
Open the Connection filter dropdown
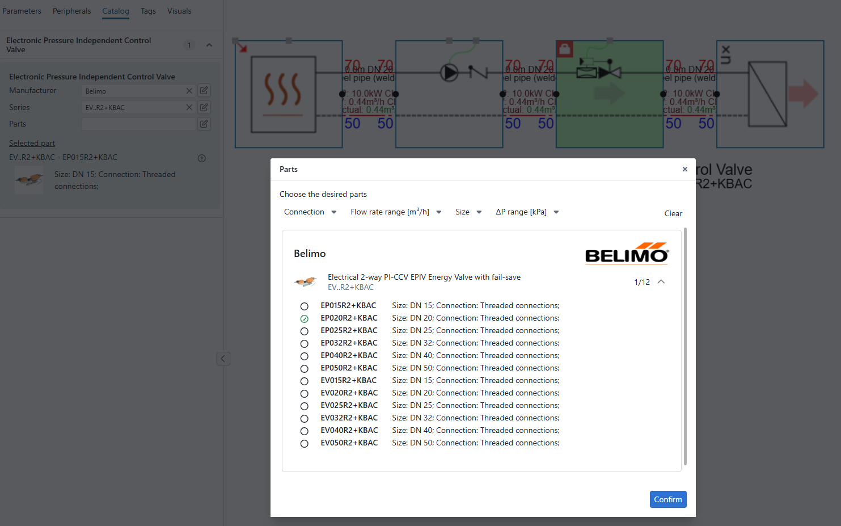[310, 212]
